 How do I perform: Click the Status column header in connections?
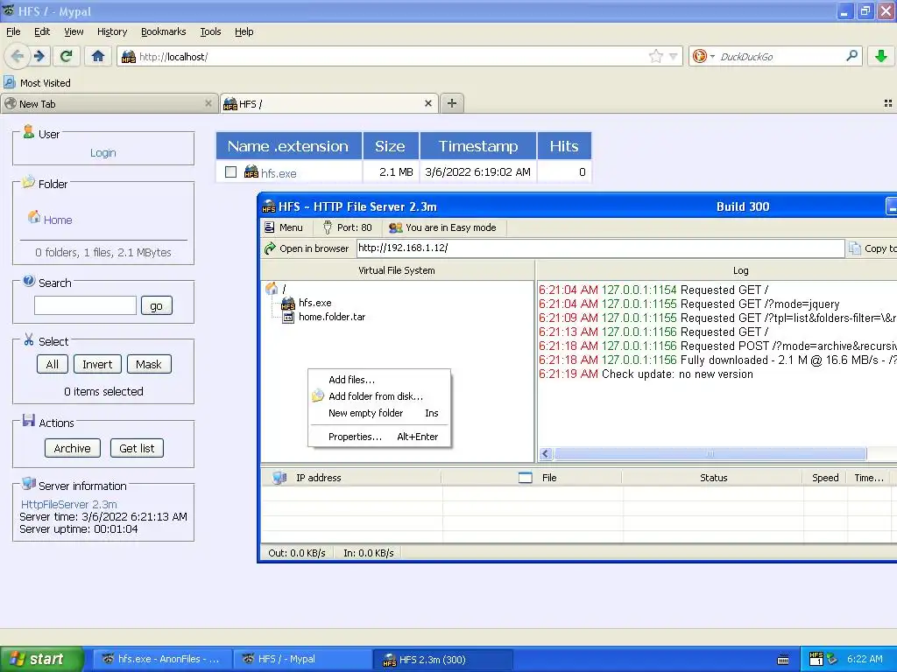pos(713,478)
